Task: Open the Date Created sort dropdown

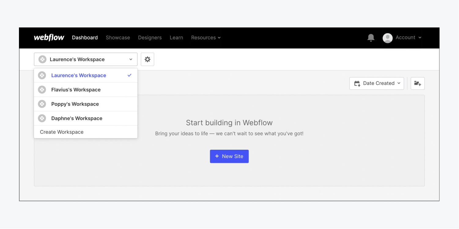Action: [377, 83]
